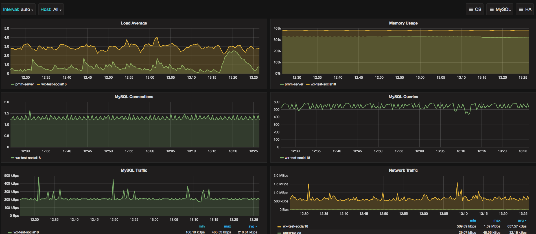The height and width of the screenshot is (234, 536).
Task: Click the hamburger icon beside OS
Action: click(x=471, y=9)
